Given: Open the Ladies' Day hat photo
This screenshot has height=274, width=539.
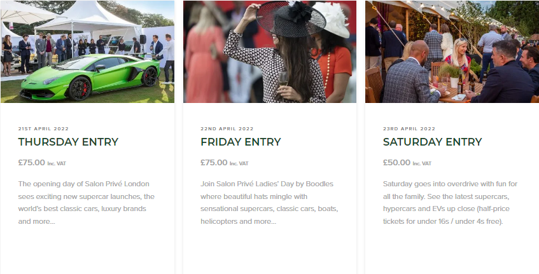Looking at the screenshot, I should [270, 51].
